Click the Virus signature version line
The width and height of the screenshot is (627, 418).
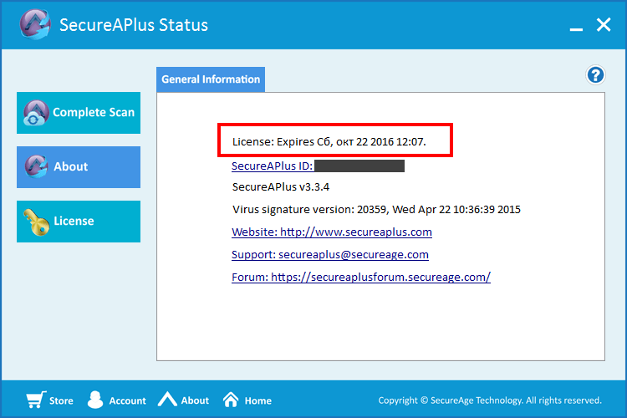point(376,210)
